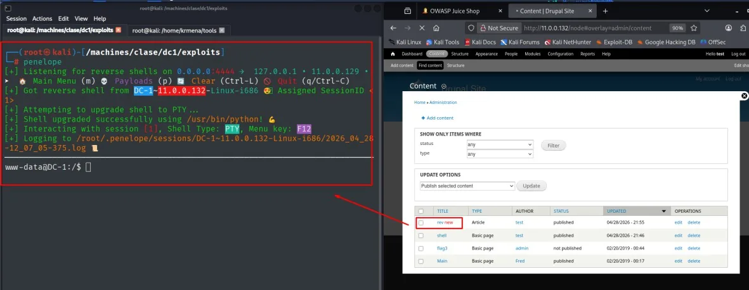Click the terminal window icon in title bar
The height and width of the screenshot is (290, 749).
pos(8,8)
